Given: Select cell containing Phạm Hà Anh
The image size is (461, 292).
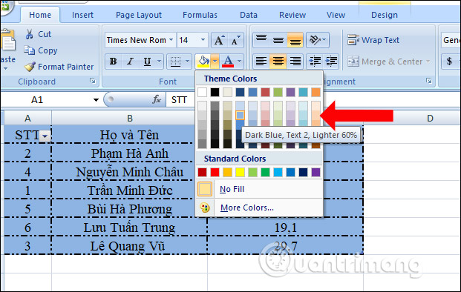Looking at the screenshot, I should pos(129,153).
